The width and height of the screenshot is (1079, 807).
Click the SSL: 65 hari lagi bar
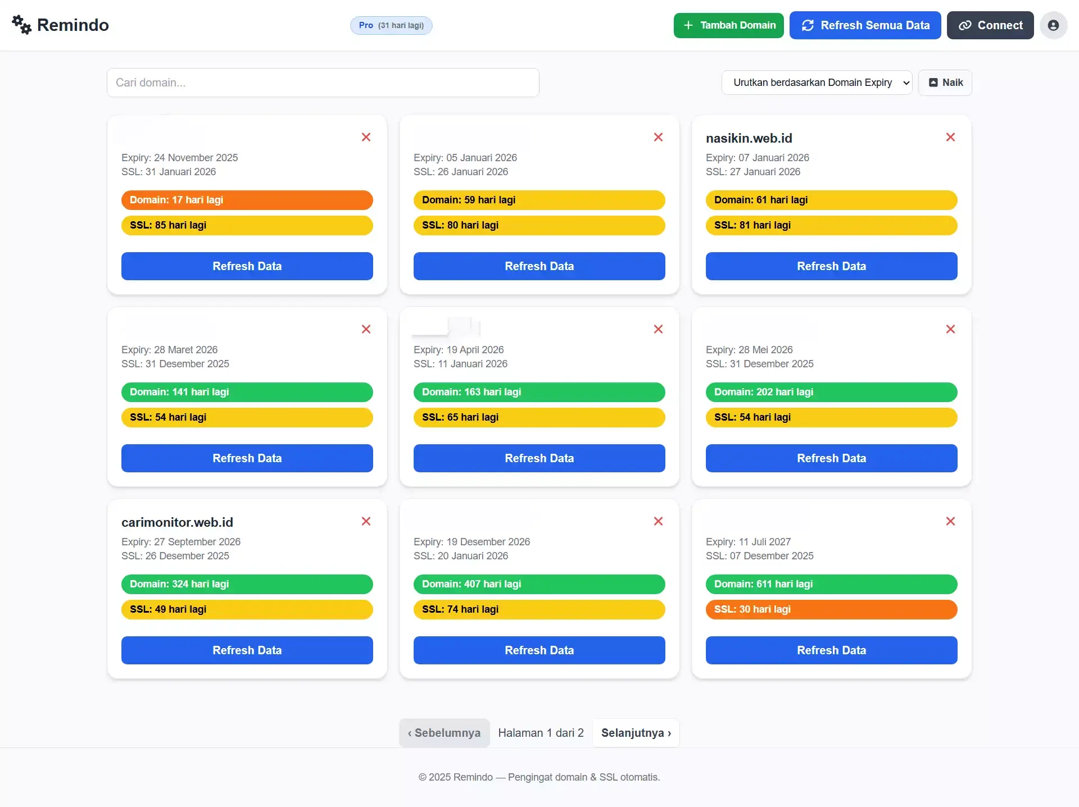click(x=539, y=417)
